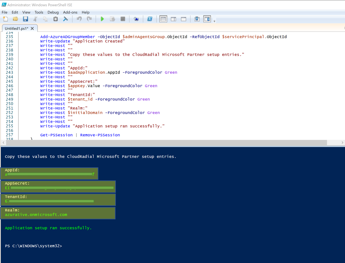The height and width of the screenshot is (263, 345).
Task: Show script pane on the right layout
Action: point(173,19)
